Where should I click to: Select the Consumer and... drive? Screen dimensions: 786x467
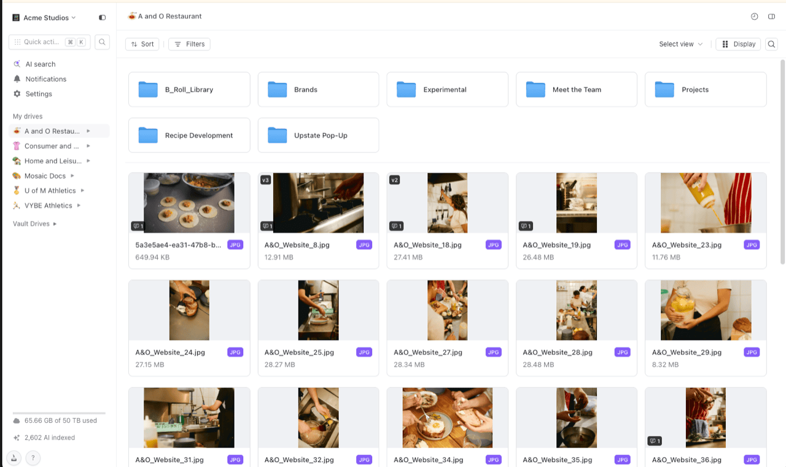pos(52,146)
